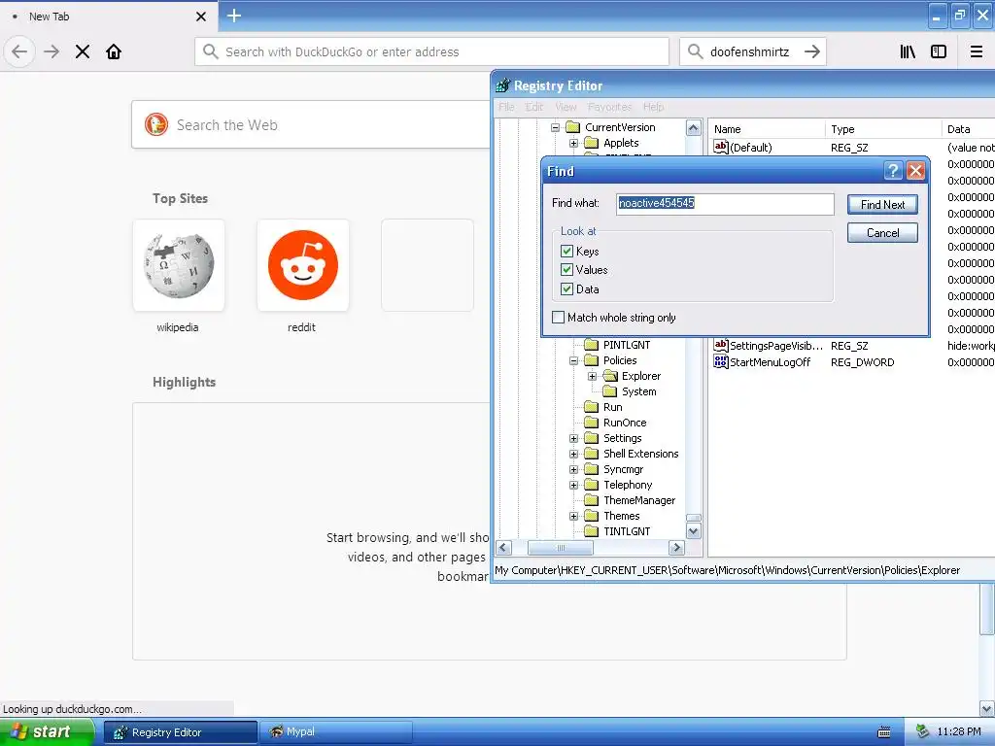Select the Run tree item
Viewport: 995px width, 746px height.
coord(612,407)
